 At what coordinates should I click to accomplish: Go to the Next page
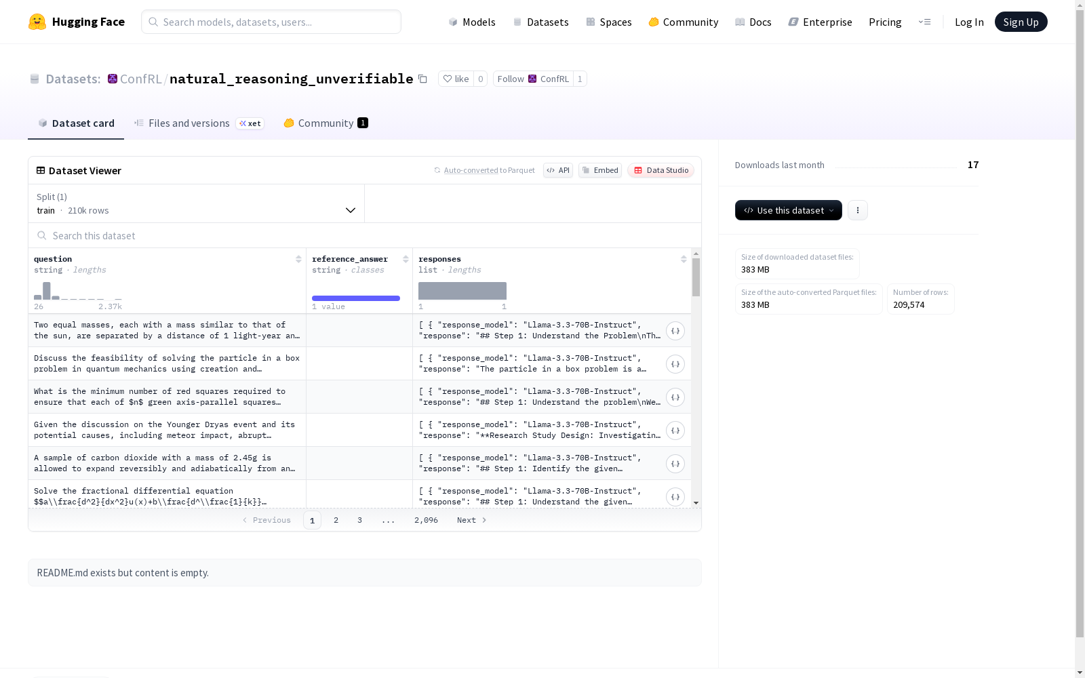pos(472,520)
